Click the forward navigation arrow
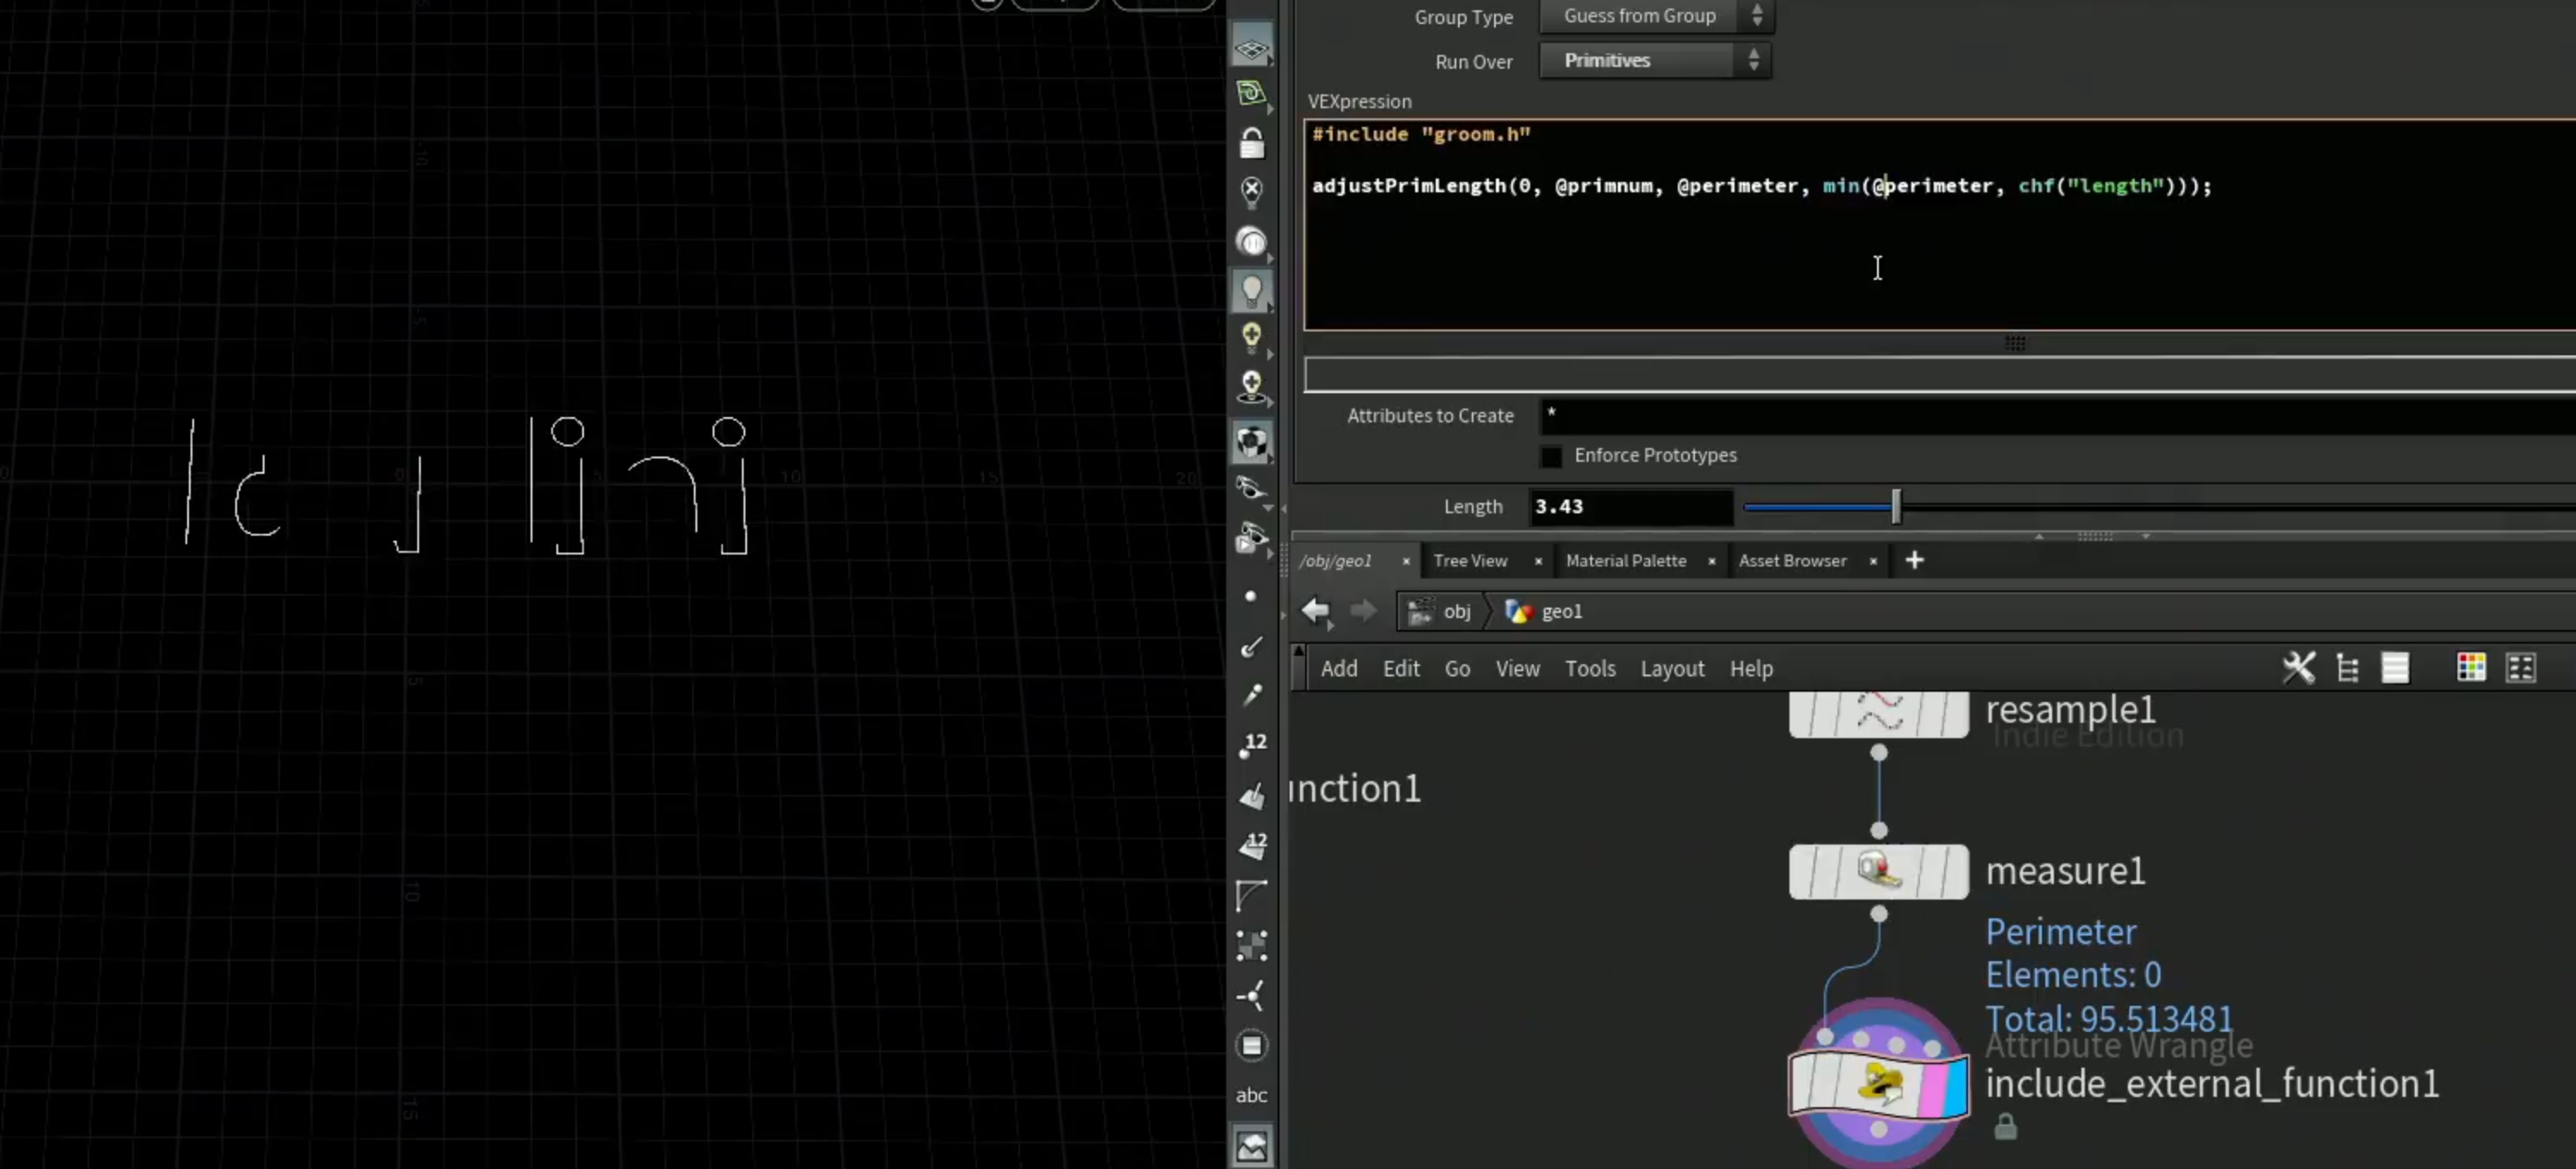Image resolution: width=2576 pixels, height=1169 pixels. (1363, 610)
